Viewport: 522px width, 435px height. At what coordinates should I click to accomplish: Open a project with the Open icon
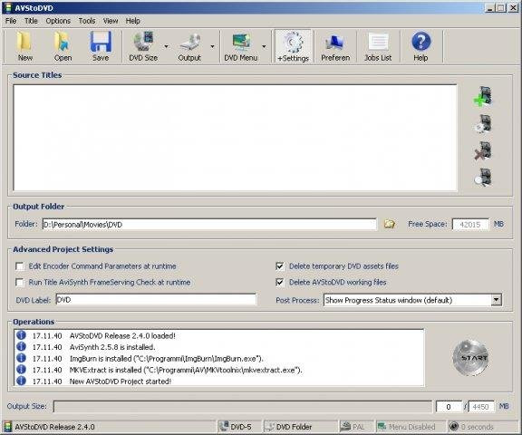click(63, 46)
